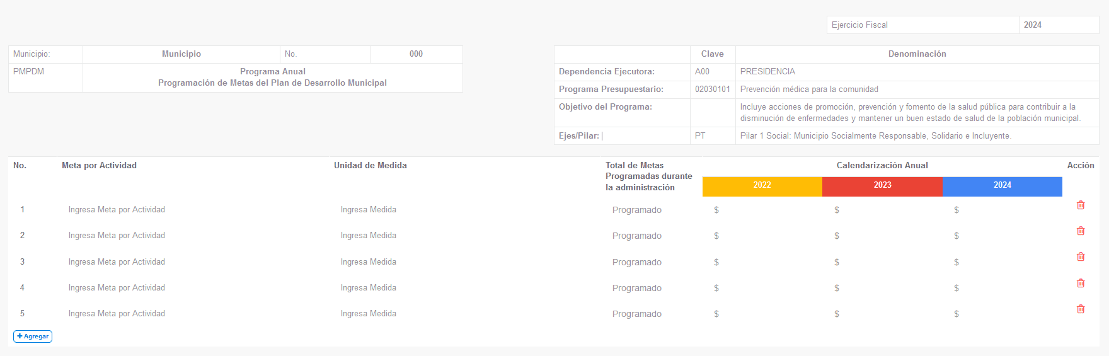Click the Ejercicio Fiscal 2024 value
This screenshot has height=356, width=1109.
1059,25
